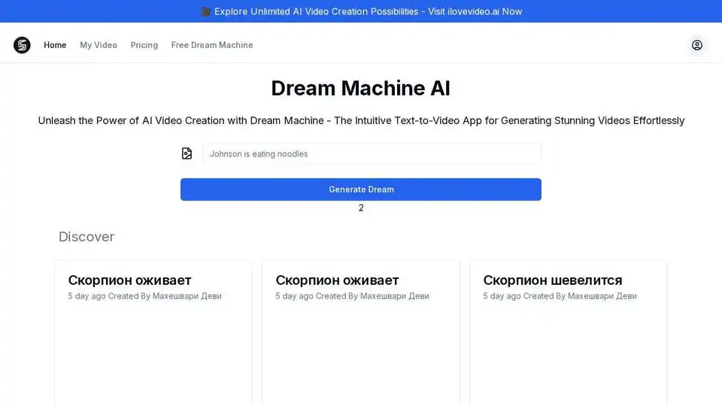Open the 'Скорпион шевелится' card title
722x406 pixels.
click(553, 280)
